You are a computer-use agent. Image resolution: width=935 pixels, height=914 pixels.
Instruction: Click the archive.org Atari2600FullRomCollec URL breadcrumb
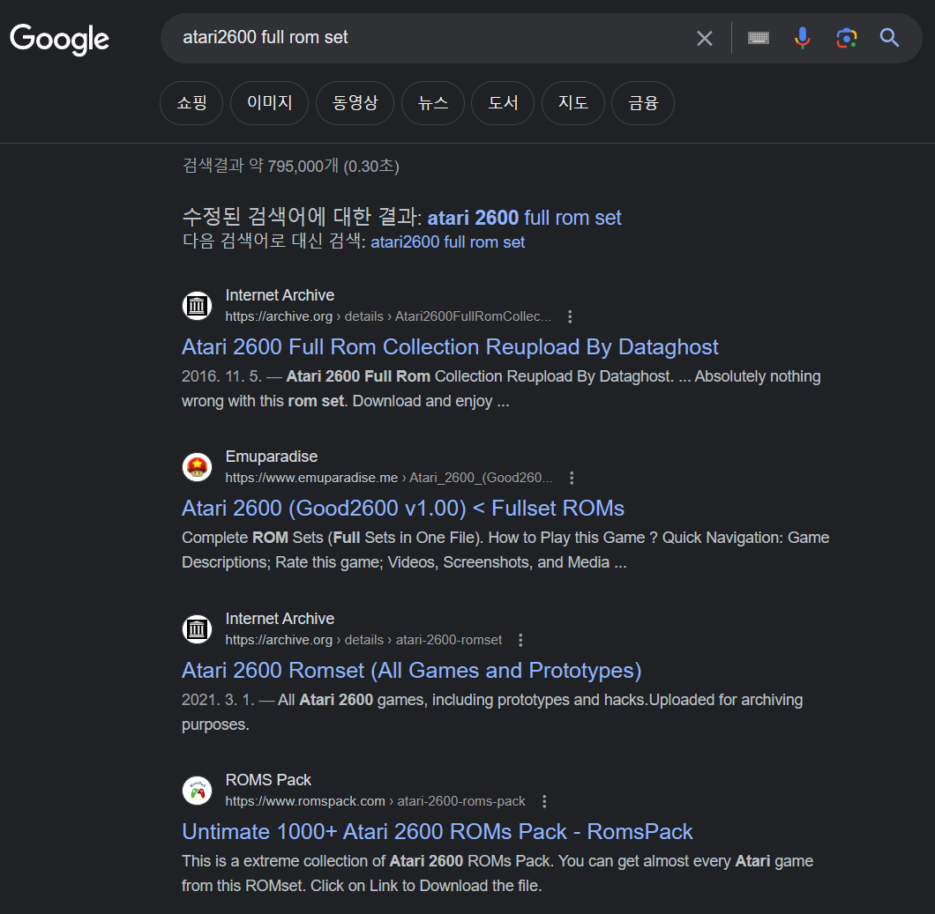coord(387,316)
